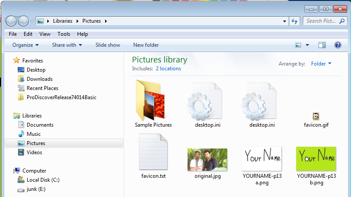351x197 pixels.
Task: Open ProDiscoverRelease74014Basic folder shortcut
Action: [61, 97]
